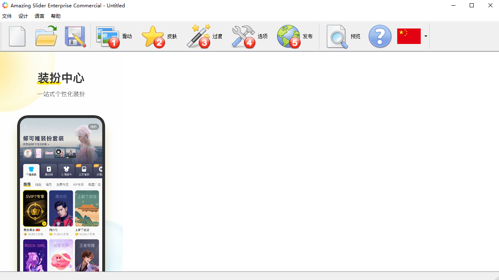Choose the 周杰伦 theme thumbnail
The image size is (499, 280).
click(x=61, y=208)
